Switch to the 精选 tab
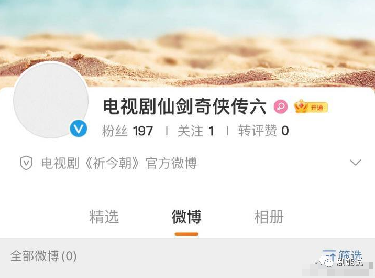The width and height of the screenshot is (375, 278). (104, 217)
